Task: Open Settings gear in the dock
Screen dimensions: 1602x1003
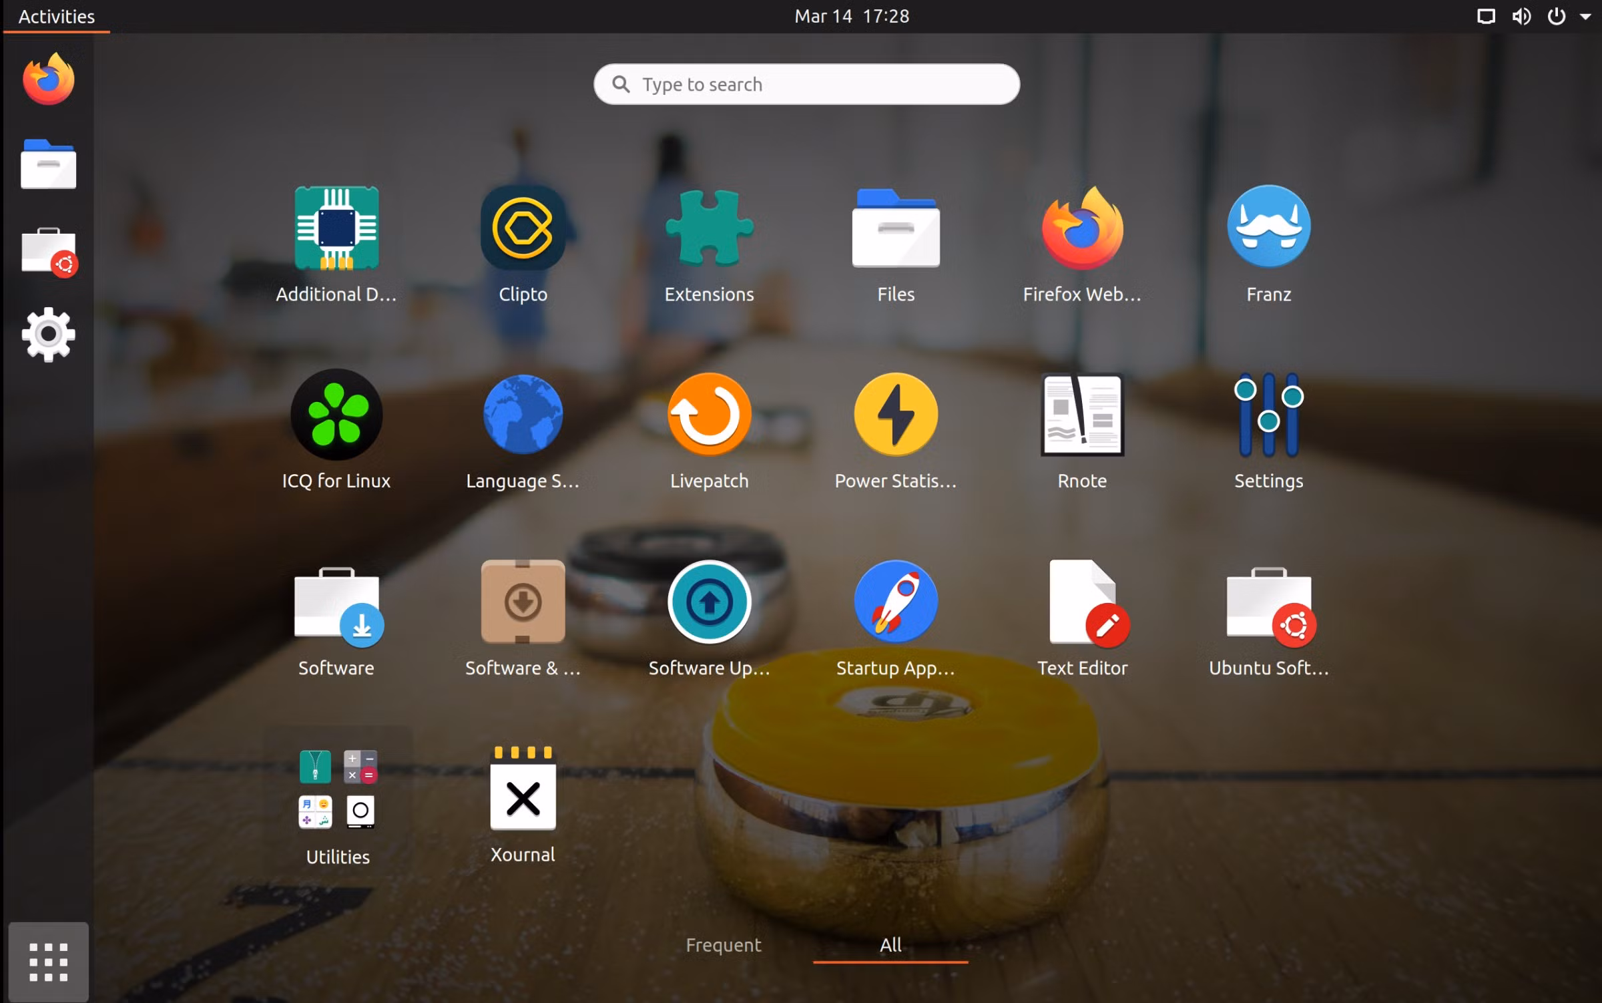Action: click(48, 335)
